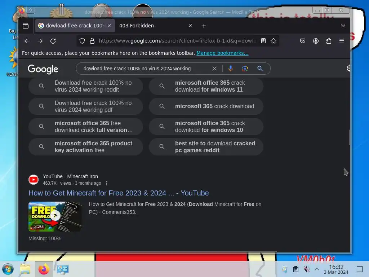Image resolution: width=369 pixels, height=277 pixels.
Task: Open the clock showing 16:32
Action: tap(336, 269)
